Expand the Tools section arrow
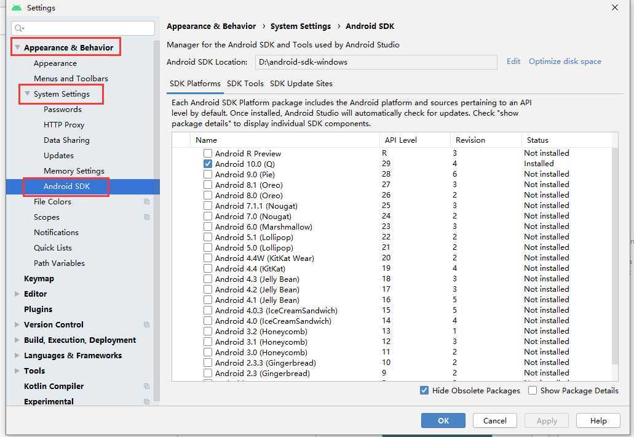The height and width of the screenshot is (437, 634). click(17, 371)
